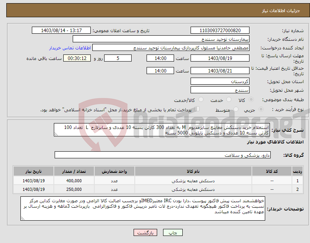The height and width of the screenshot is (243, 310).
Task: Click quantity 400,000 in row 1
Action: (x=74, y=181)
